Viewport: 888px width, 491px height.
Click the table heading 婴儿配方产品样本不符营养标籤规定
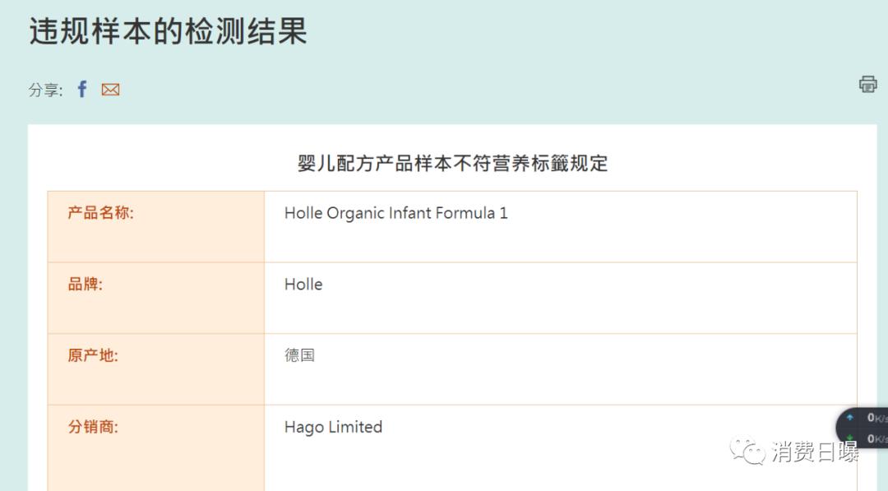pos(451,164)
